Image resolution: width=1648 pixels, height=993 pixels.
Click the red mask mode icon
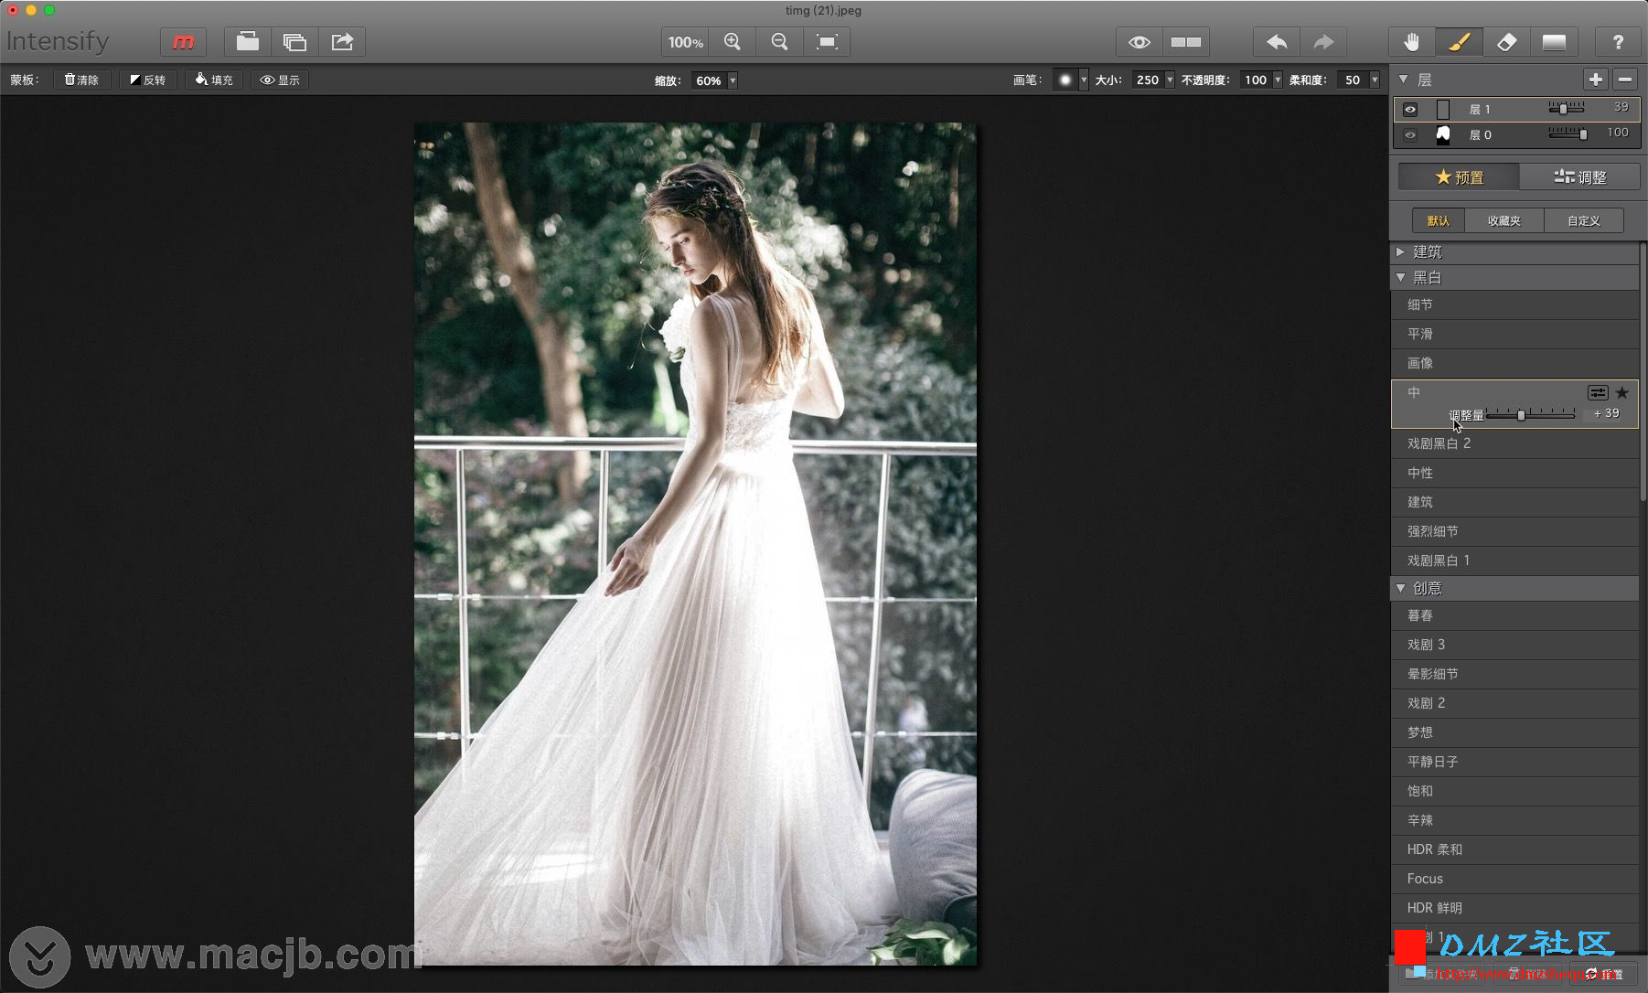pyautogui.click(x=183, y=42)
